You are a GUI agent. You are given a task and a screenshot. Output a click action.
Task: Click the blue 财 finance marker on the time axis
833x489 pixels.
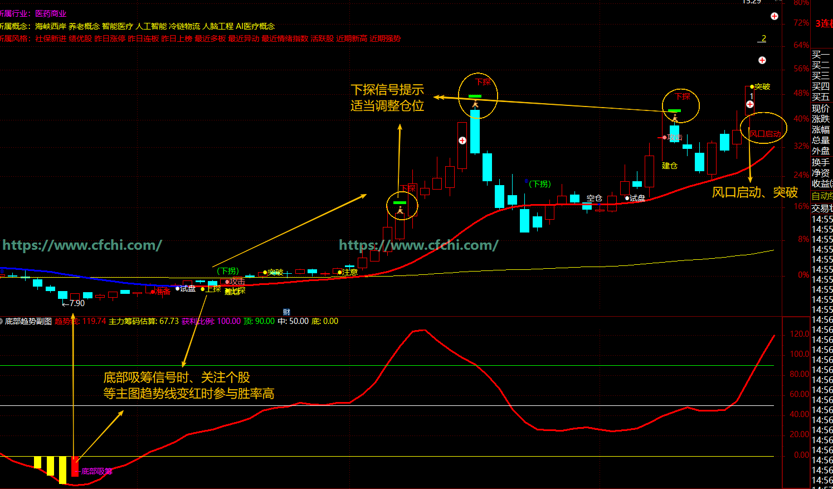pyautogui.click(x=286, y=312)
